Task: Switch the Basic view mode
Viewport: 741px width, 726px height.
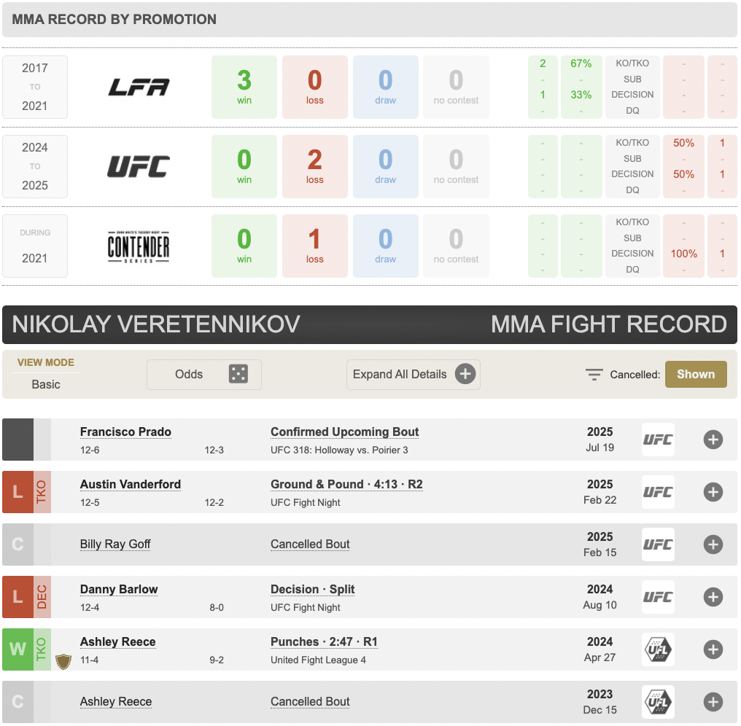Action: click(46, 384)
